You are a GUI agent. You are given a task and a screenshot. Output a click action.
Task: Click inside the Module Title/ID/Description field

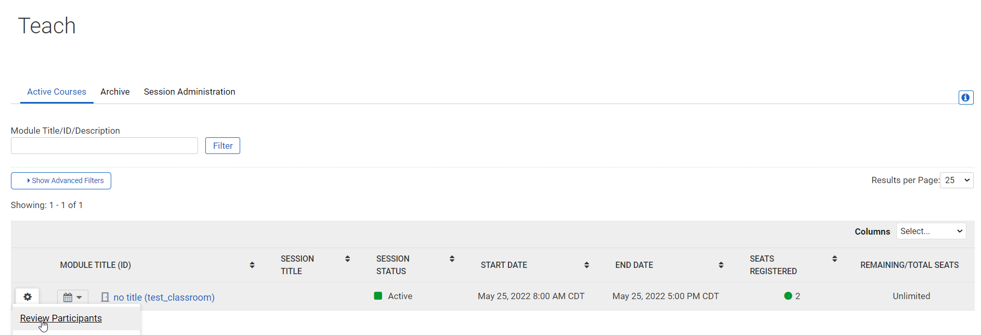click(104, 145)
